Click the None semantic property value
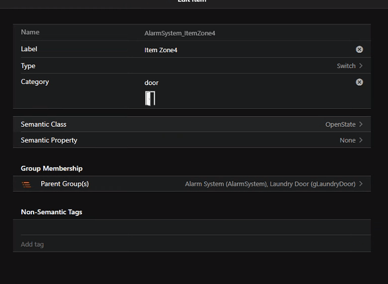Viewport: 388px width, 284px height. (347, 140)
